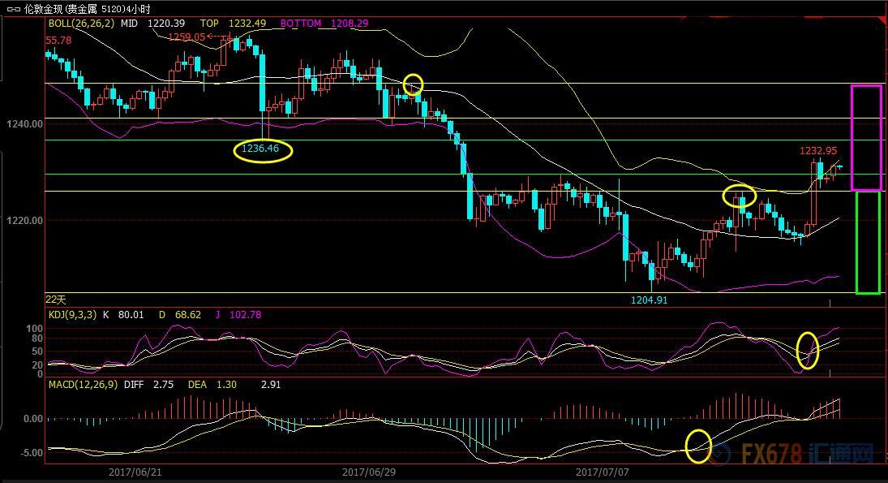Click the green rectangle on the right edge
The image size is (888, 483).
867,242
